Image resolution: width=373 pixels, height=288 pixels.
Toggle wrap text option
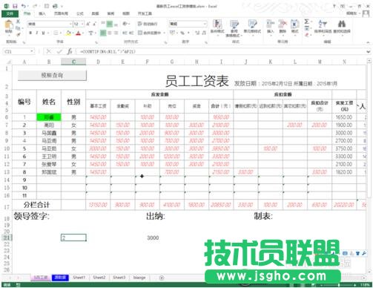[147, 24]
